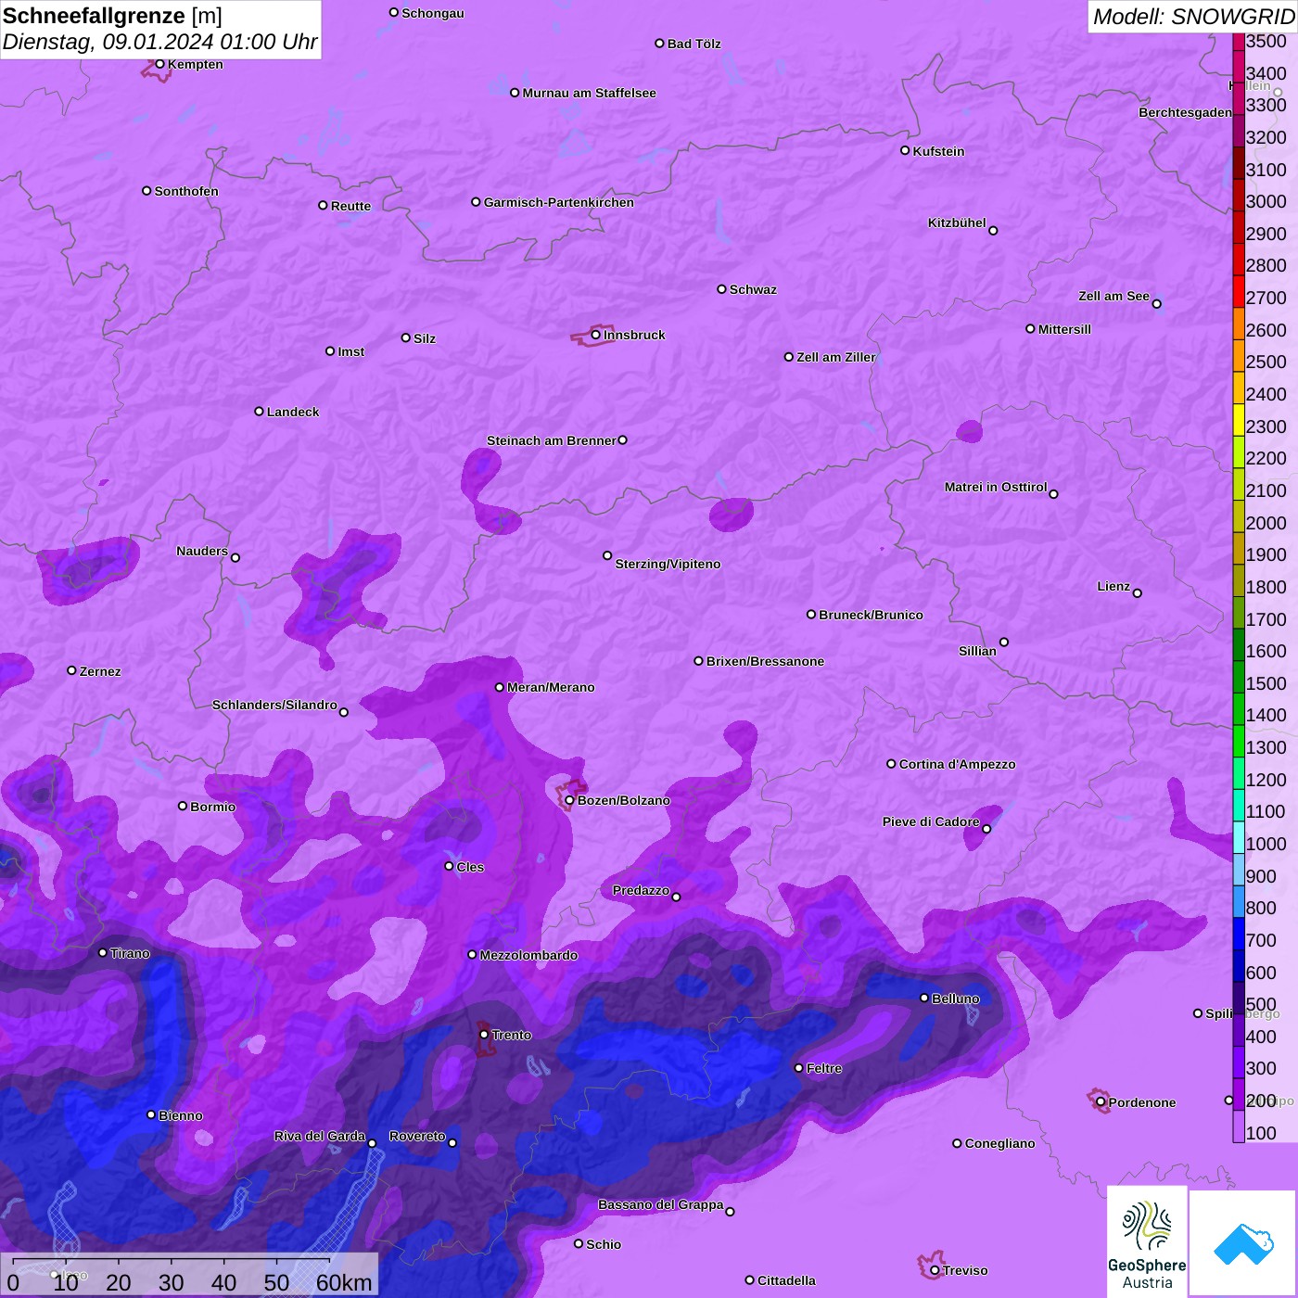Viewport: 1298px width, 1298px height.
Task: Click the 'Meran/Merano' place label
Action: (x=551, y=687)
